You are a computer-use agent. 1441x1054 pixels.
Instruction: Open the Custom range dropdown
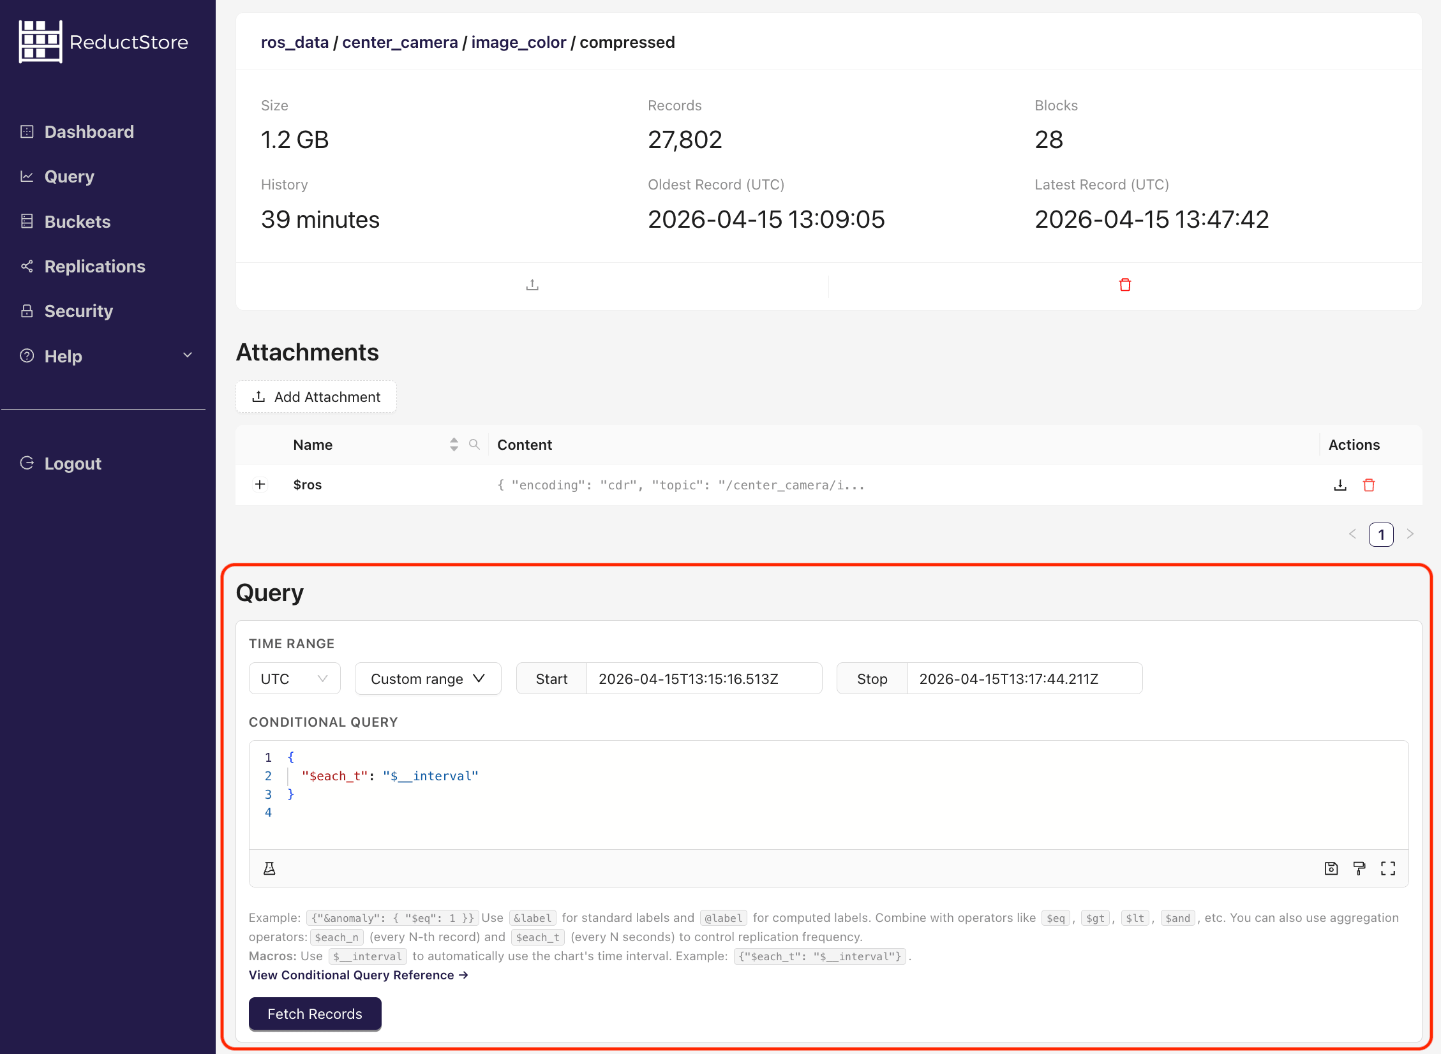point(428,678)
